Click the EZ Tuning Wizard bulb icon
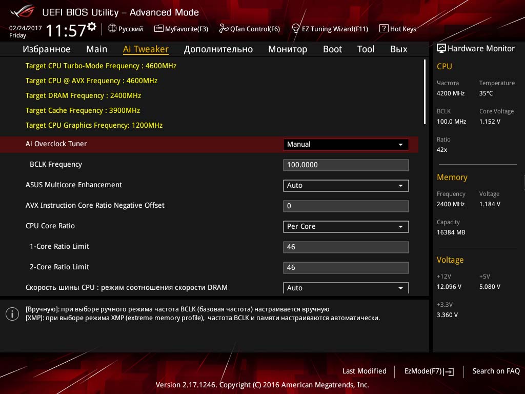The width and height of the screenshot is (525, 394). click(x=295, y=29)
